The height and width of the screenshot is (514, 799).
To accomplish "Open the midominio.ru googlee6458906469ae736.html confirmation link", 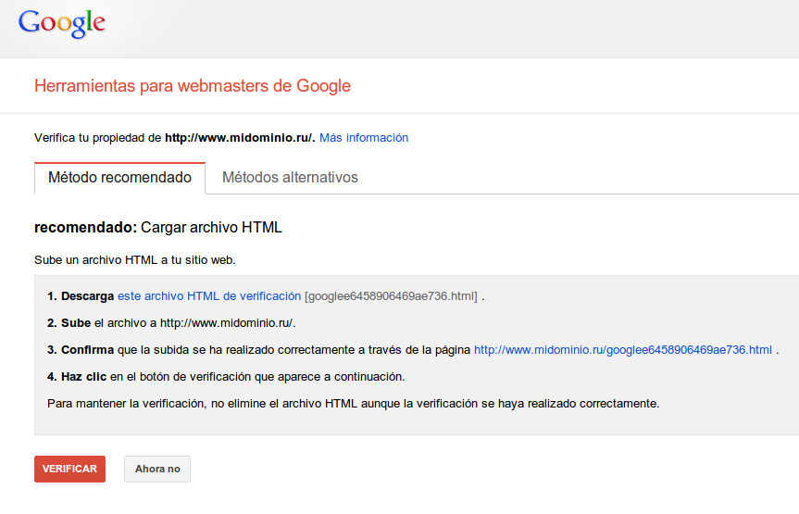I will tap(623, 350).
